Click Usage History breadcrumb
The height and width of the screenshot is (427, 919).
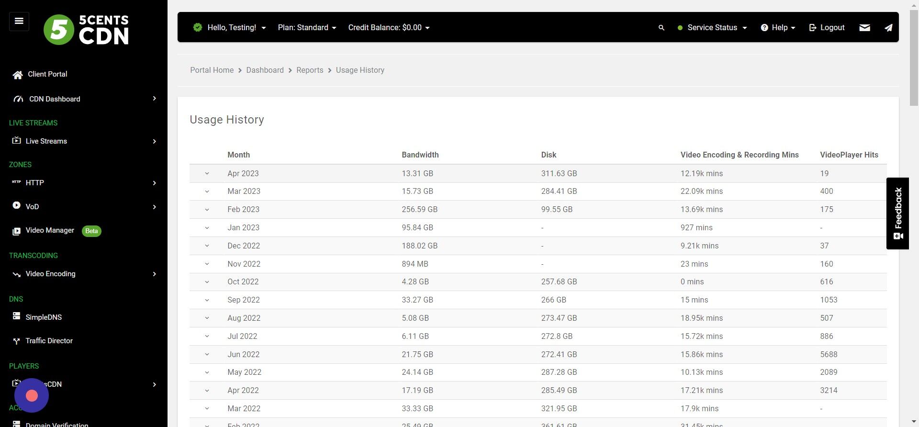point(360,70)
